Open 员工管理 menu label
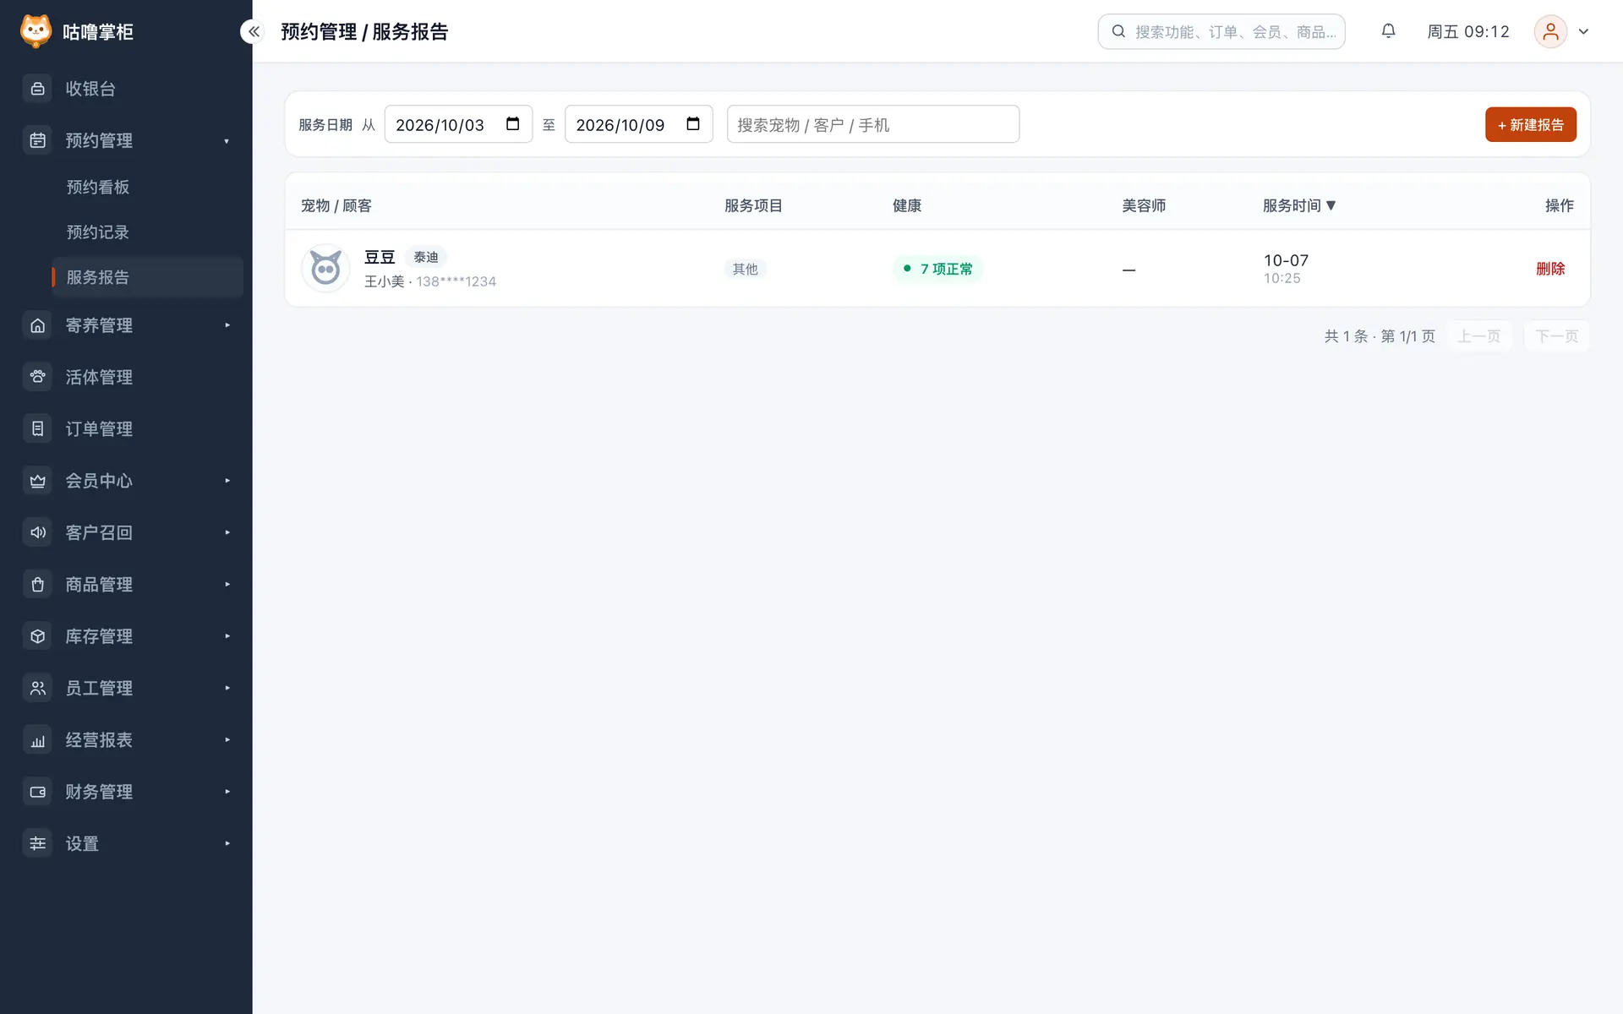 tap(99, 688)
